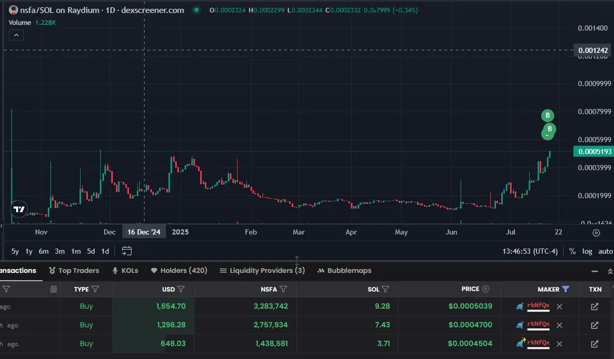Select the 1y time range
Viewport: 614px width, 359px height.
(29, 251)
